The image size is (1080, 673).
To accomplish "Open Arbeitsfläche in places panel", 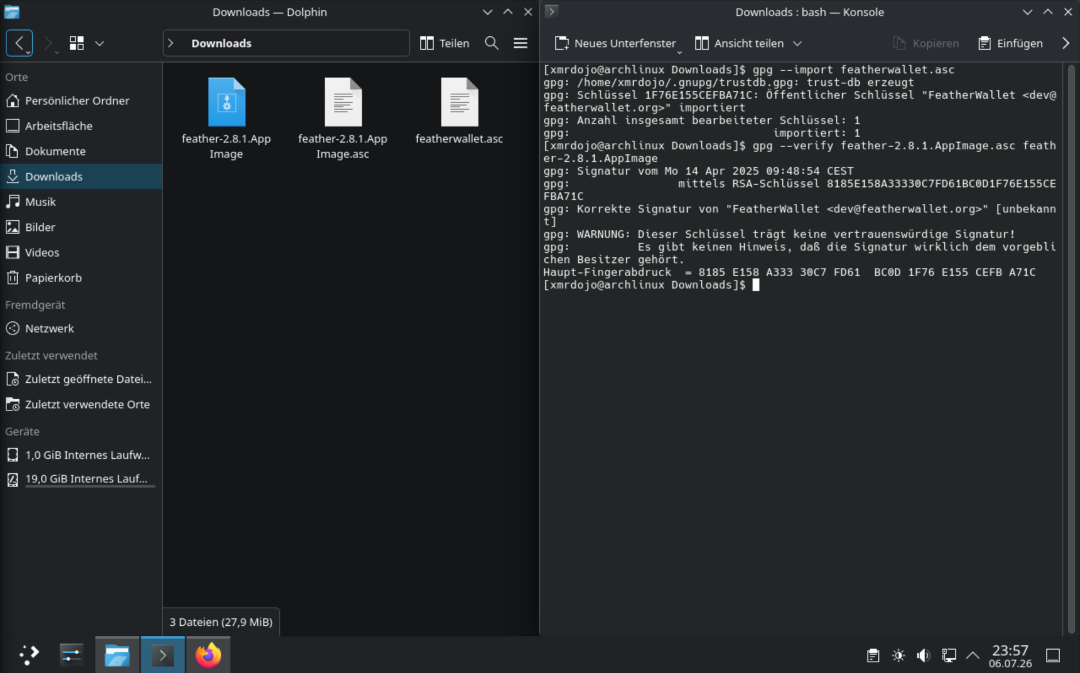I will pos(81,126).
